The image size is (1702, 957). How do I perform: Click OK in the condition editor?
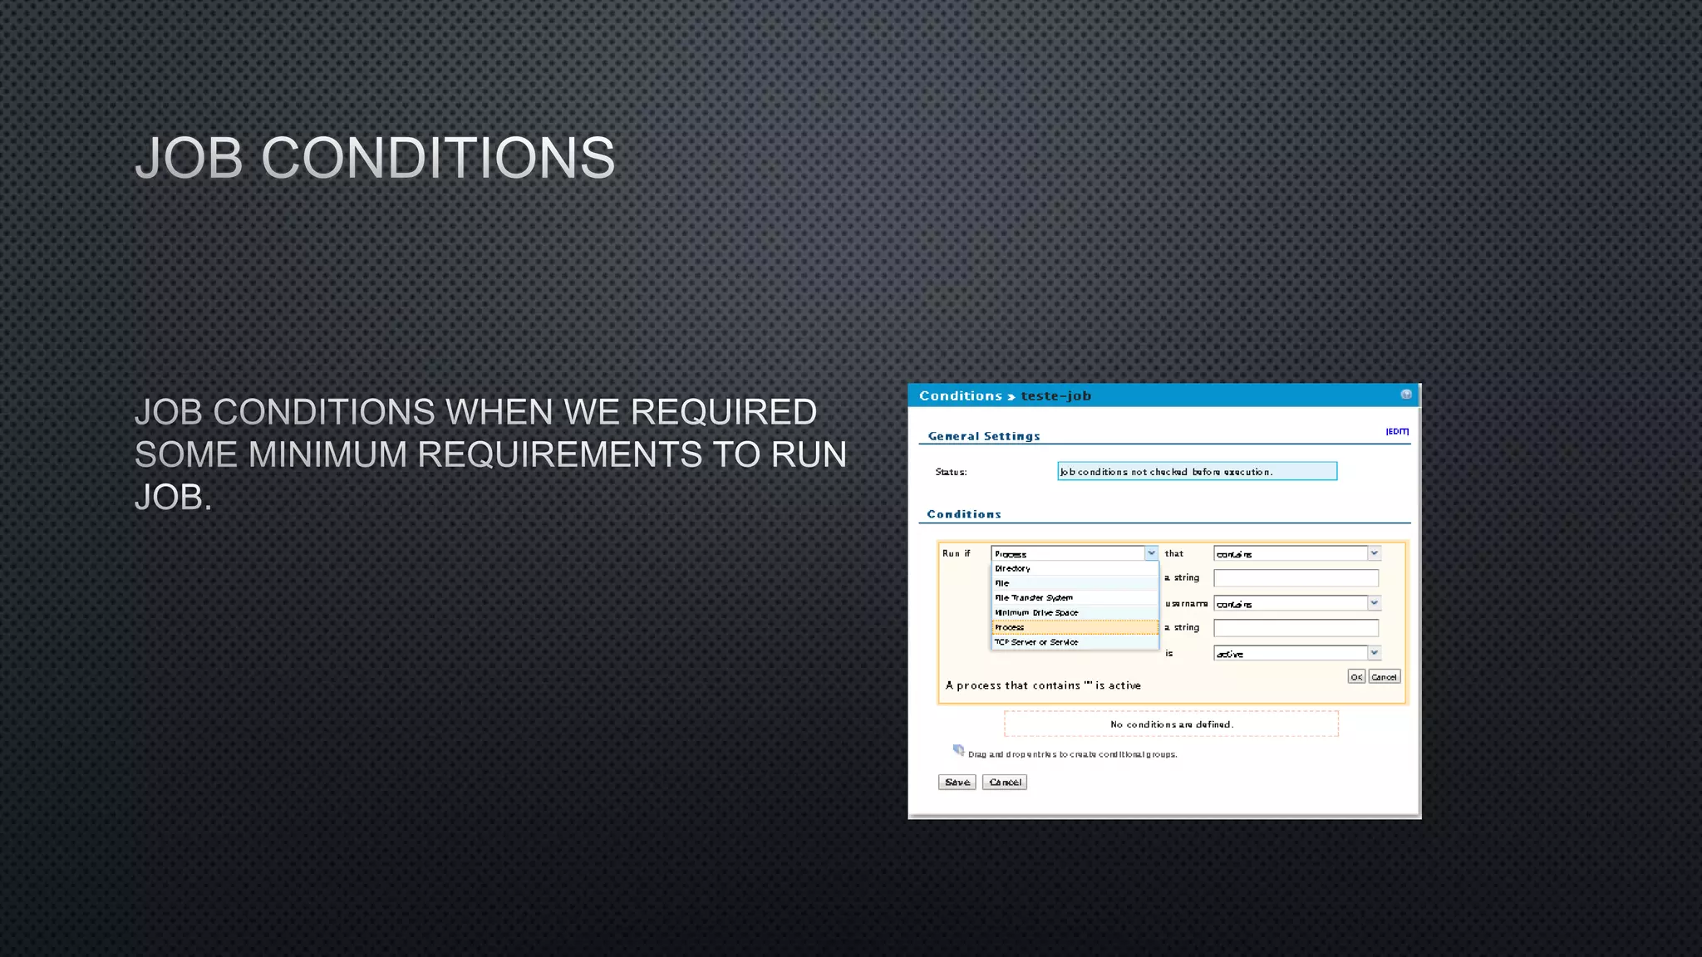click(1356, 677)
